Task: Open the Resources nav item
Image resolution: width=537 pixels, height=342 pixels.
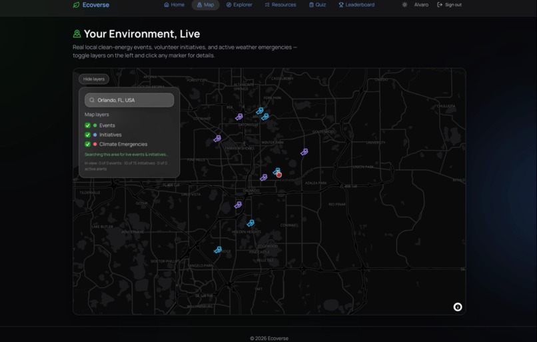Action: click(280, 5)
